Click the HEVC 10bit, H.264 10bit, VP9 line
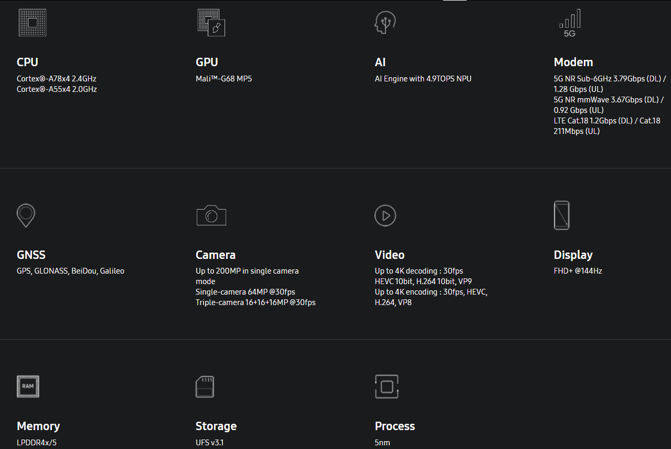The image size is (671, 449). click(x=423, y=281)
